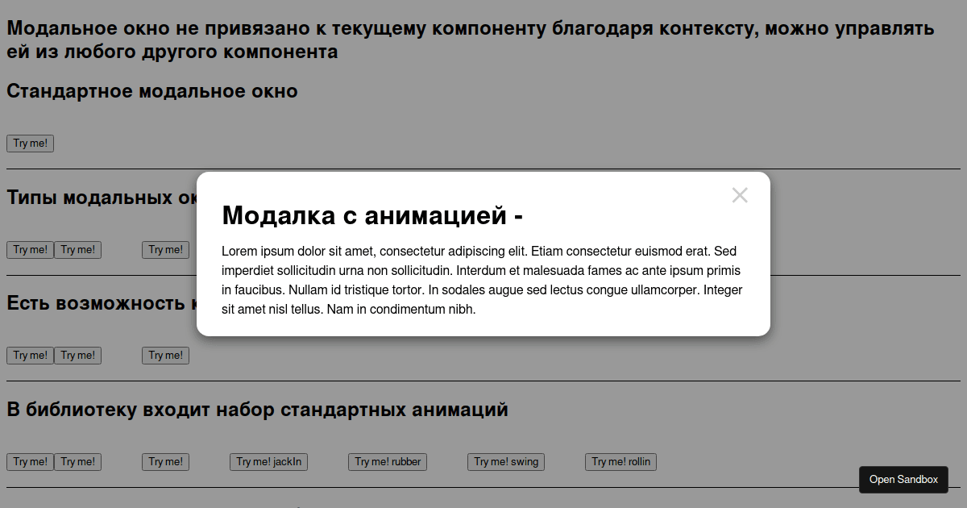Image resolution: width=967 pixels, height=508 pixels.
Task: Click Try me! rubber animation button
Action: 388,462
